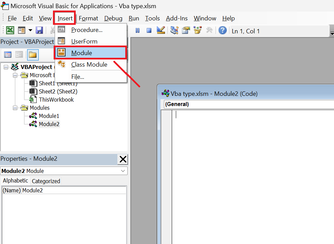The image size is (334, 244).
Task: Click the Procedure menu item icon
Action: pyautogui.click(x=61, y=30)
